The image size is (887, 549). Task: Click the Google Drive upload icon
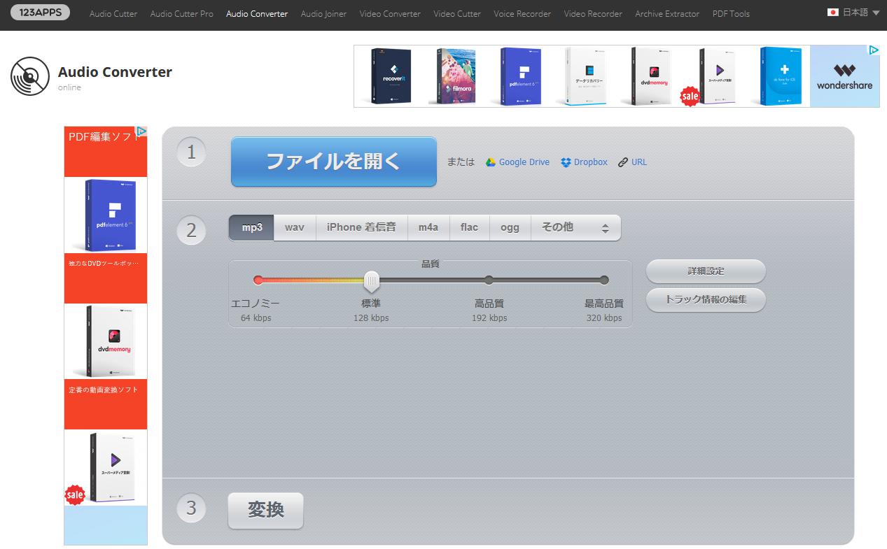tap(490, 162)
